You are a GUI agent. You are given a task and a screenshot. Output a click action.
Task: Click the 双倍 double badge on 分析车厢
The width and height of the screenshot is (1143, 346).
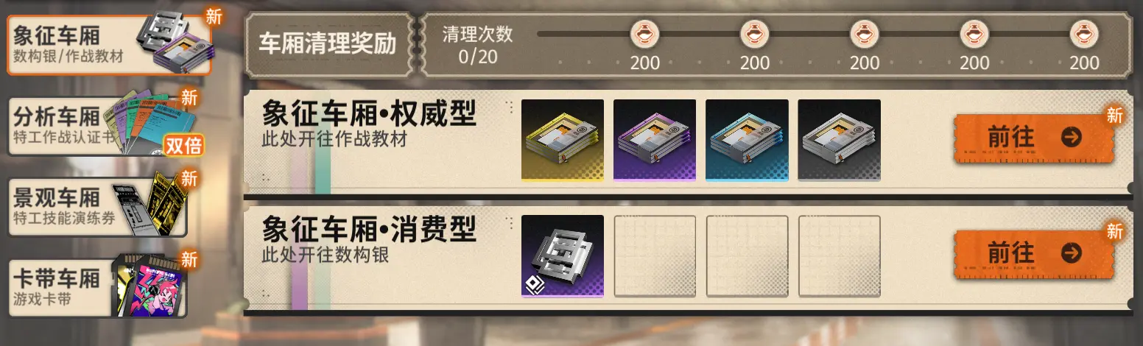183,145
